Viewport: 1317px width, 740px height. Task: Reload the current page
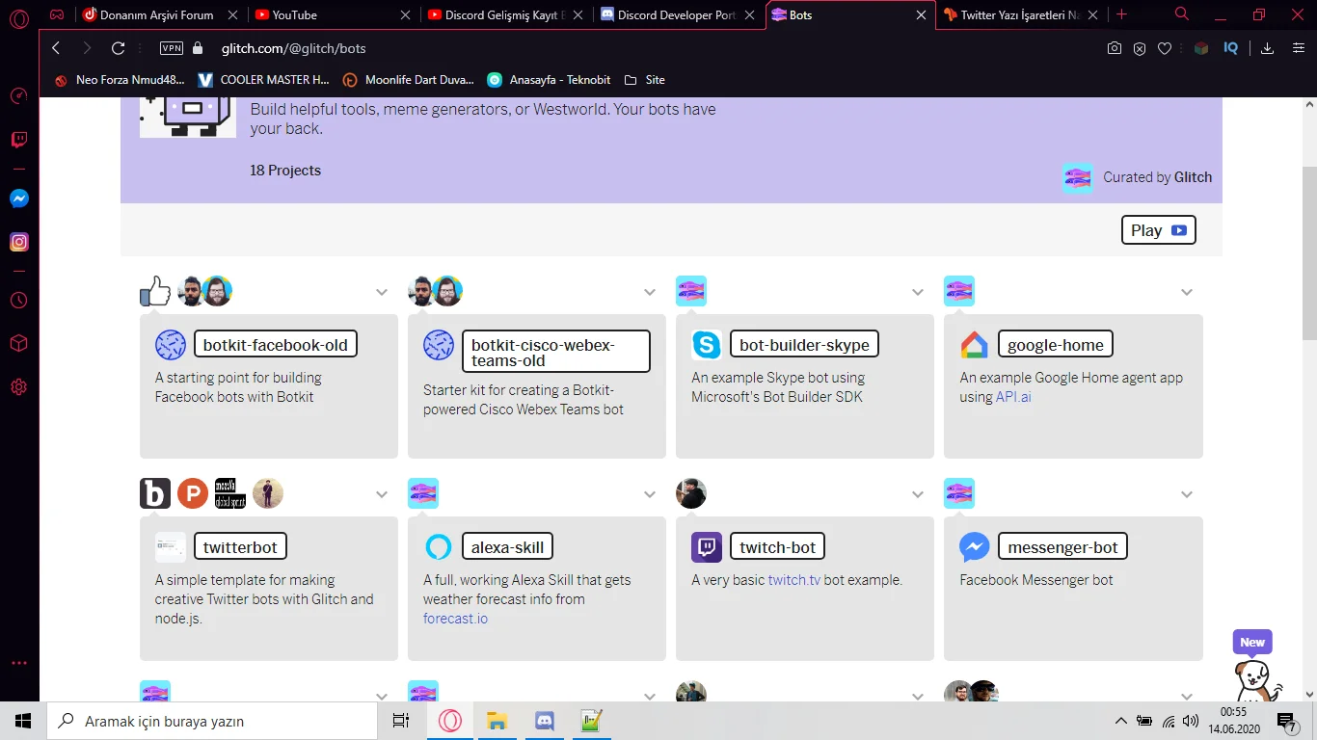pos(119,48)
